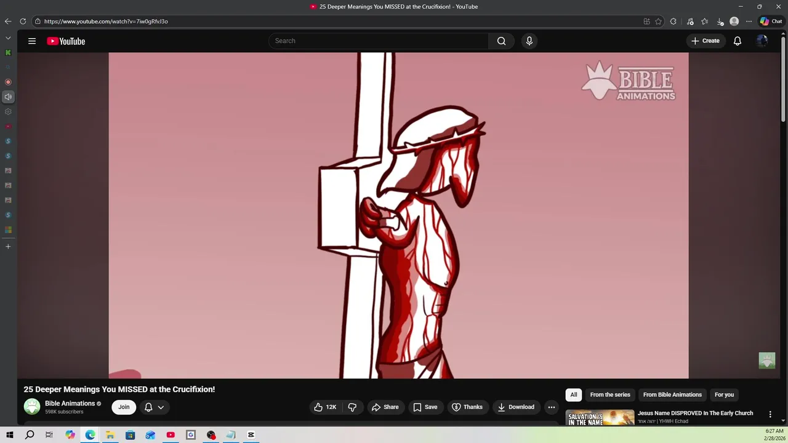This screenshot has height=443, width=788.
Task: Click the video player frame to pause
Action: pyautogui.click(x=398, y=215)
